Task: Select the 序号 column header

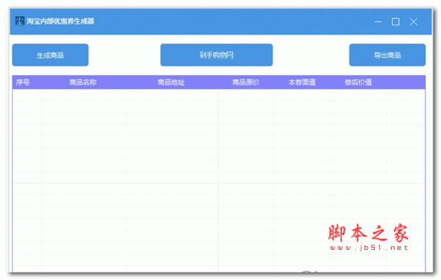Action: (x=23, y=82)
